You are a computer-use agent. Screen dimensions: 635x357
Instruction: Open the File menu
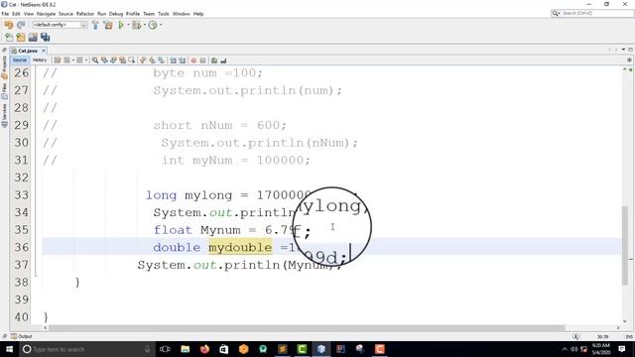click(5, 14)
